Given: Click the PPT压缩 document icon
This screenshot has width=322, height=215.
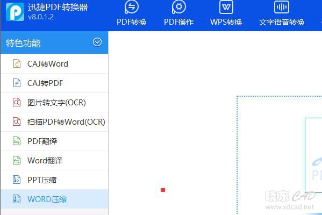Looking at the screenshot, I should point(17,180).
